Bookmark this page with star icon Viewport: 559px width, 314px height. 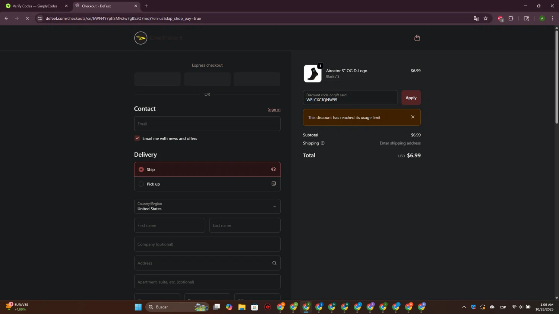click(486, 18)
